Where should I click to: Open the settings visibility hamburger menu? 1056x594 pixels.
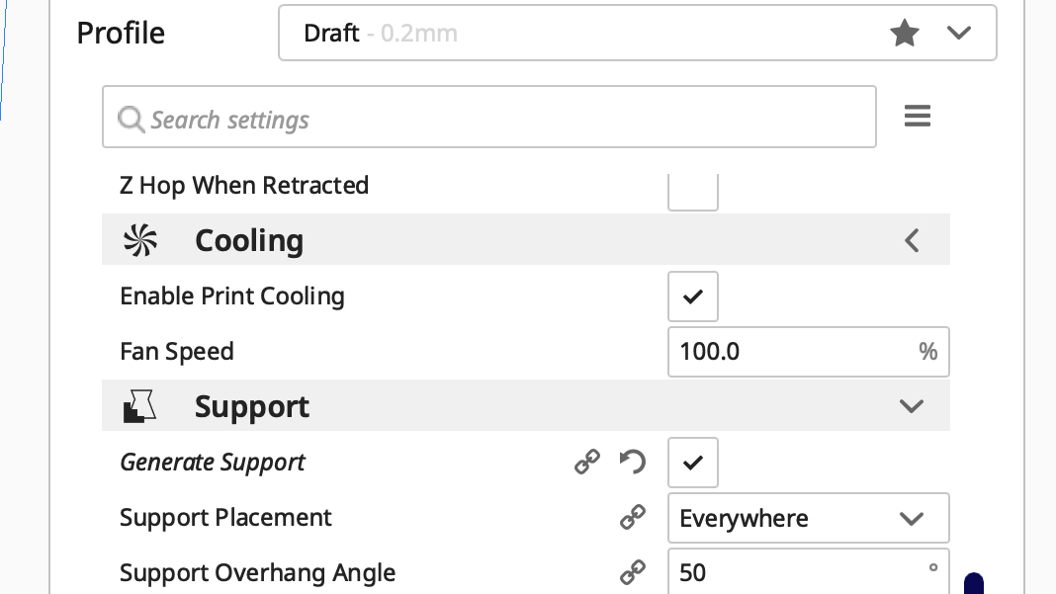click(918, 117)
